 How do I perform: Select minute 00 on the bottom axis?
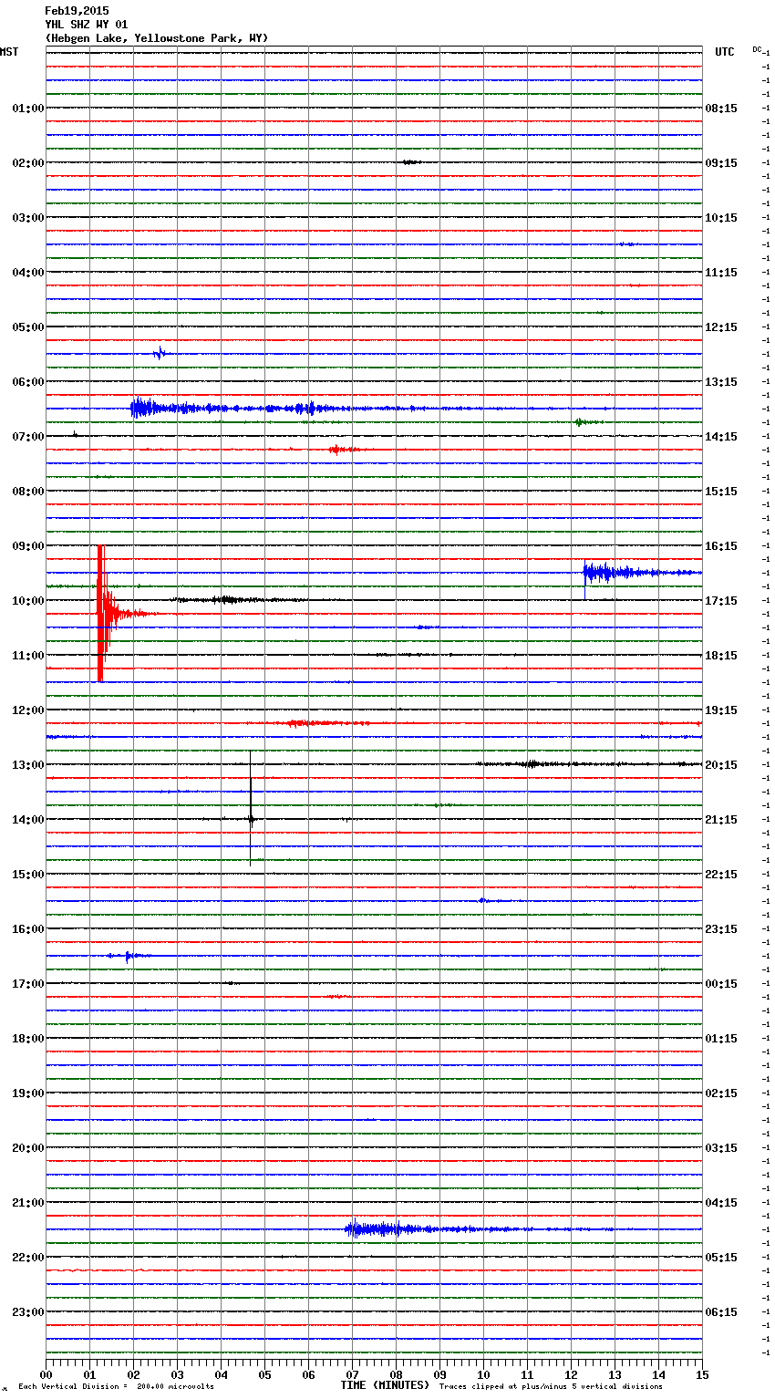click(x=46, y=1374)
